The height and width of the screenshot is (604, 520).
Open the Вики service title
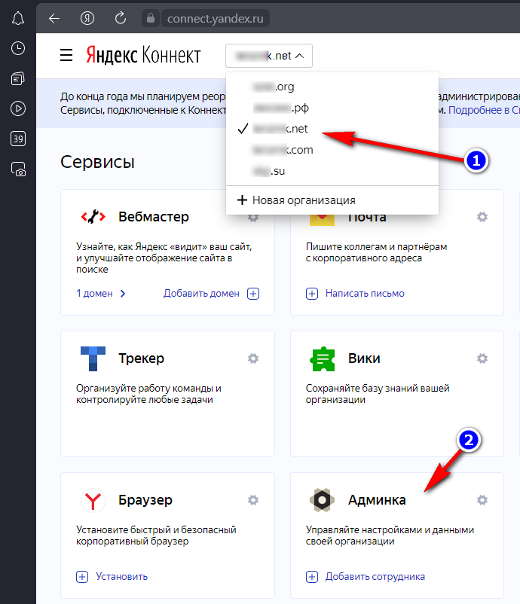click(x=364, y=358)
